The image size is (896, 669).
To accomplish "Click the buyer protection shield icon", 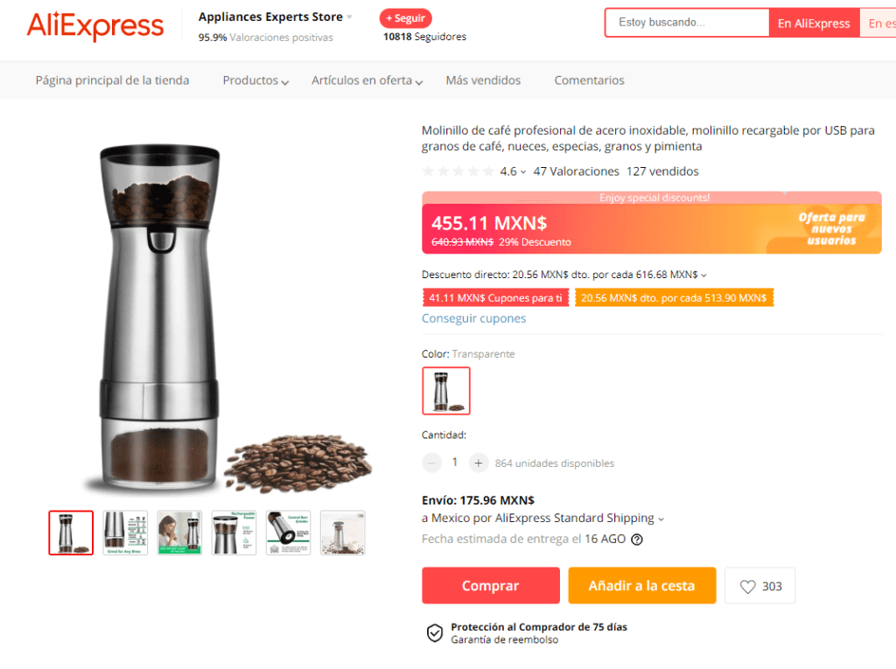I will pyautogui.click(x=435, y=633).
